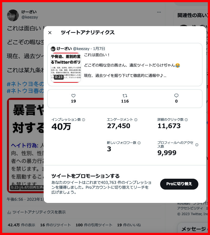This screenshot has width=210, height=235.
Task: Click the #ネトウヨ冬の hashtag link
Action: (x=25, y=84)
